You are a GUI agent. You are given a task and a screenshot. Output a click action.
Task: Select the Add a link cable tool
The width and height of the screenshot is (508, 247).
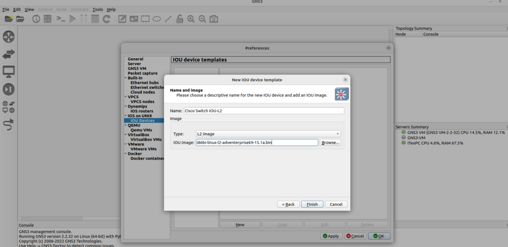click(9, 124)
